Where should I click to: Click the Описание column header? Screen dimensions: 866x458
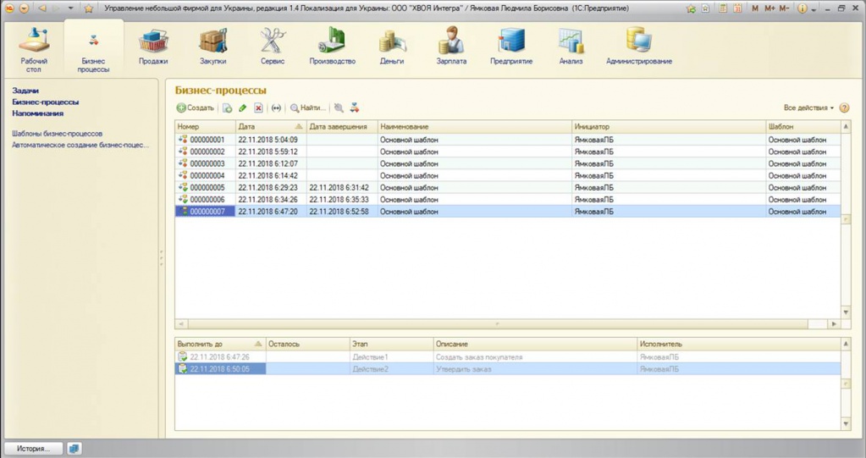point(535,344)
